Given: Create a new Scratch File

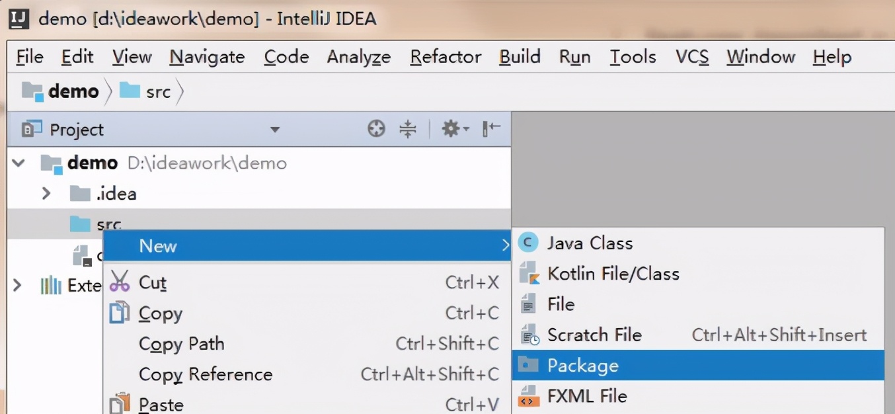Looking at the screenshot, I should coord(698,335).
